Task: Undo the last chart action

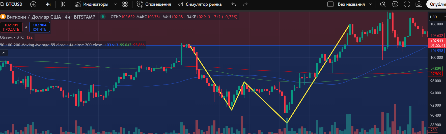Action: point(234,4)
